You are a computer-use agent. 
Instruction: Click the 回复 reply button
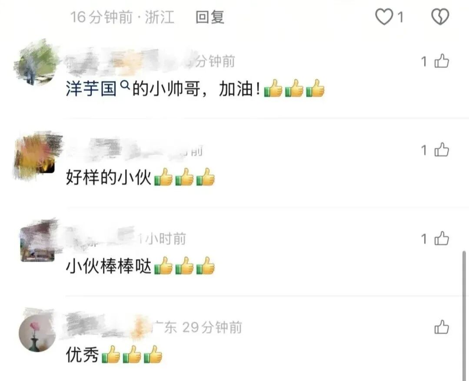210,17
